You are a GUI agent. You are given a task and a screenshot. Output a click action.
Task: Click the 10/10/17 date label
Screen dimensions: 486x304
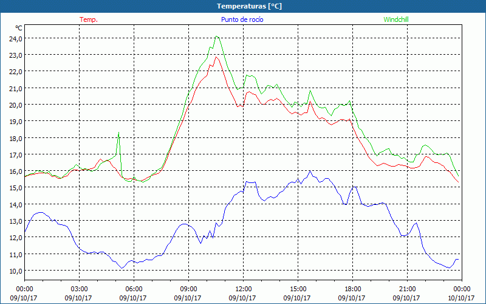462,298
